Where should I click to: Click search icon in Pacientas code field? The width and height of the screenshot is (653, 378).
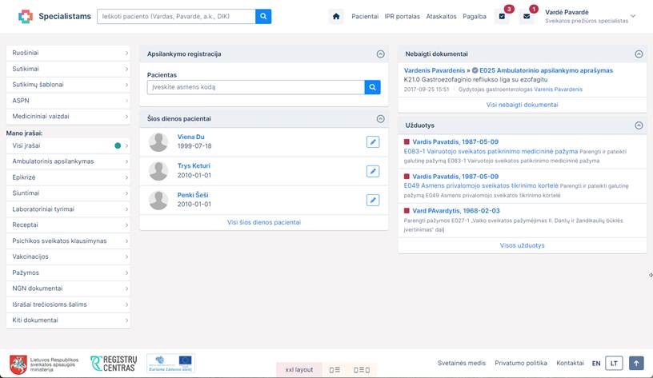click(x=372, y=87)
